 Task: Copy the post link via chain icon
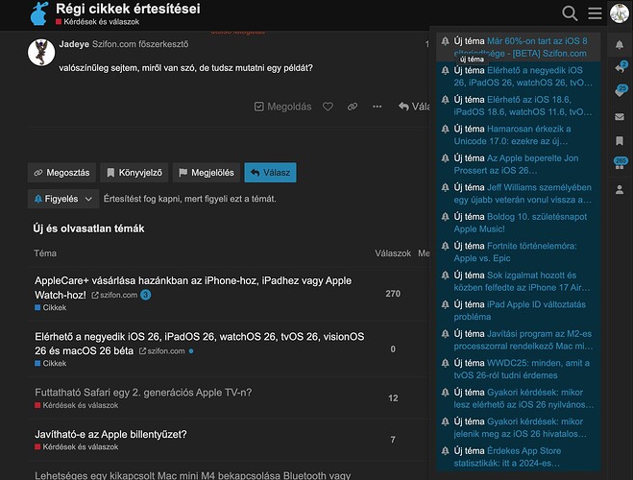coord(353,107)
